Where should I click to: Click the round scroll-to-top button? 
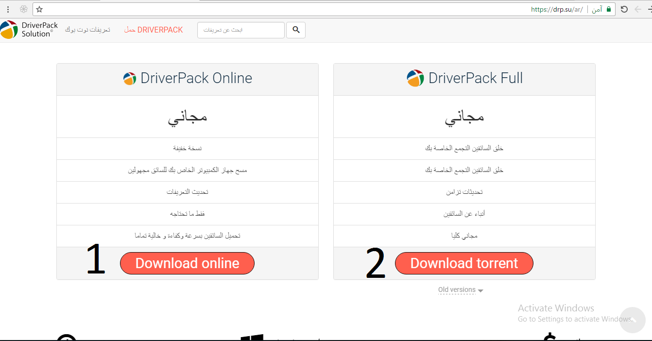point(633,320)
